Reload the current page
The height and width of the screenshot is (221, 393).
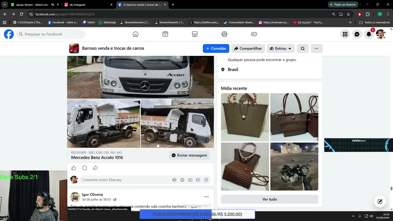21,14
